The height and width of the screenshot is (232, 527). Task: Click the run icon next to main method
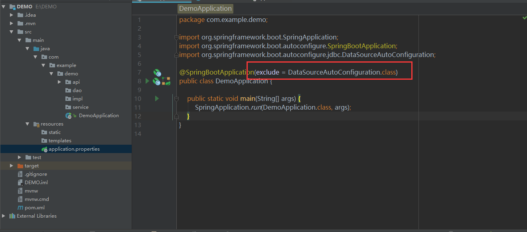click(156, 98)
